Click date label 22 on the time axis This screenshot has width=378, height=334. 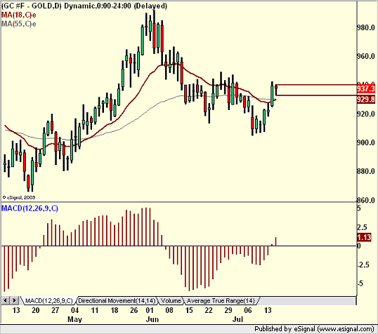pos(209,310)
